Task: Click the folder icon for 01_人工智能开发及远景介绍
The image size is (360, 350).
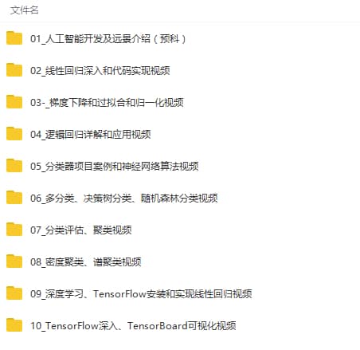Action: pos(14,38)
